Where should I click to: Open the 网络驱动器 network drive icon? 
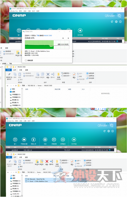24,140
